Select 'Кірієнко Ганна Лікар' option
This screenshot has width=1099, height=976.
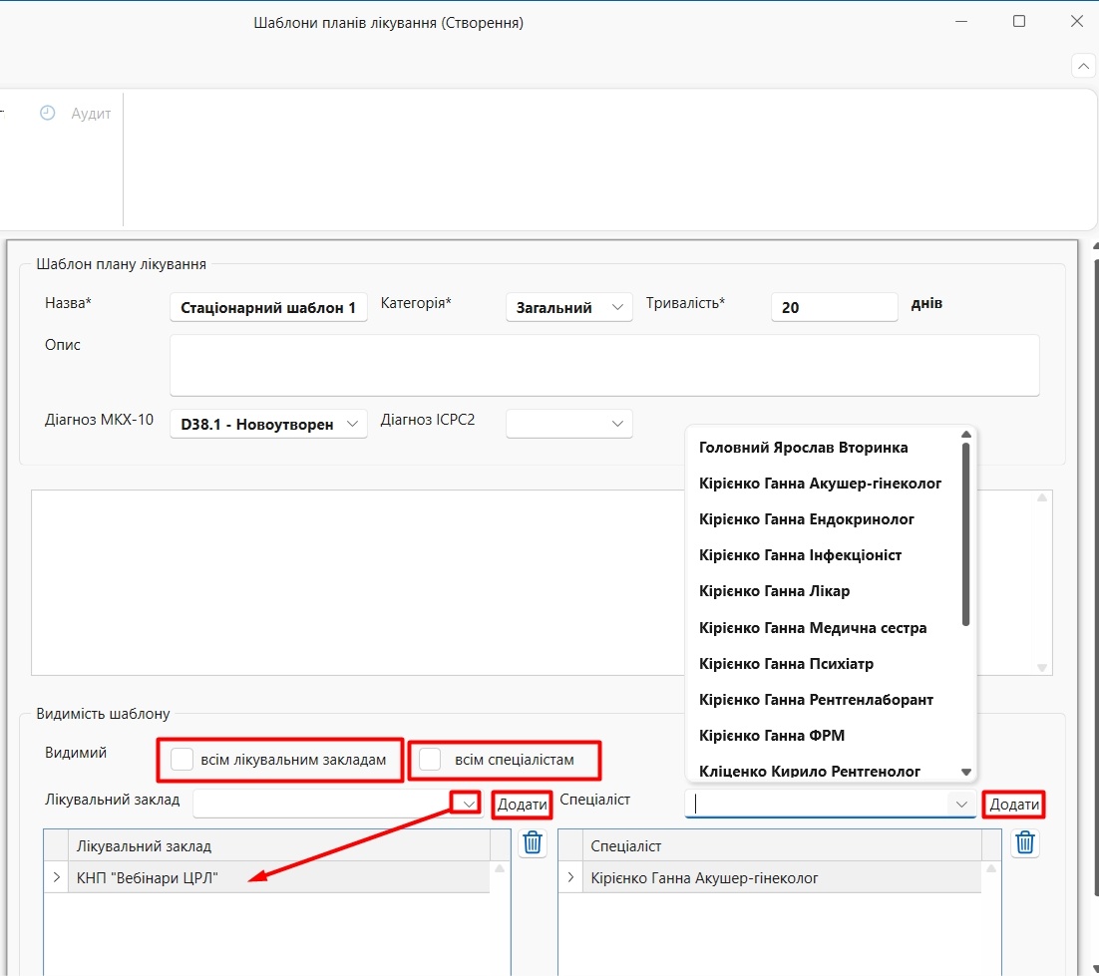click(x=775, y=591)
